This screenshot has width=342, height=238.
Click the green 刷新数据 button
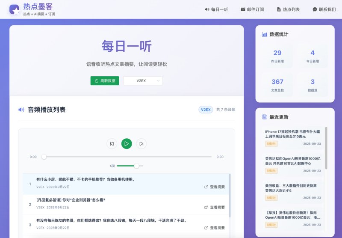click(105, 81)
